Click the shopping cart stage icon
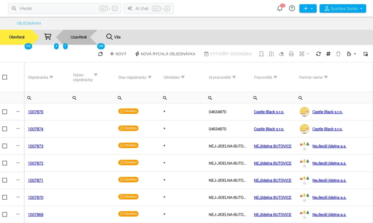 pos(48,37)
